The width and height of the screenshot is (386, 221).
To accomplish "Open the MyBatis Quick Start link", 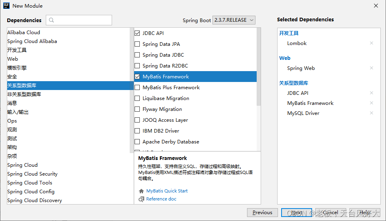I will [167, 191].
